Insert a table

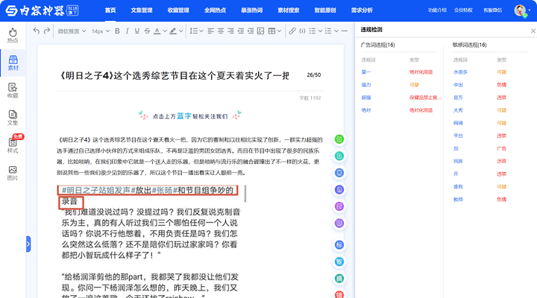(271, 31)
